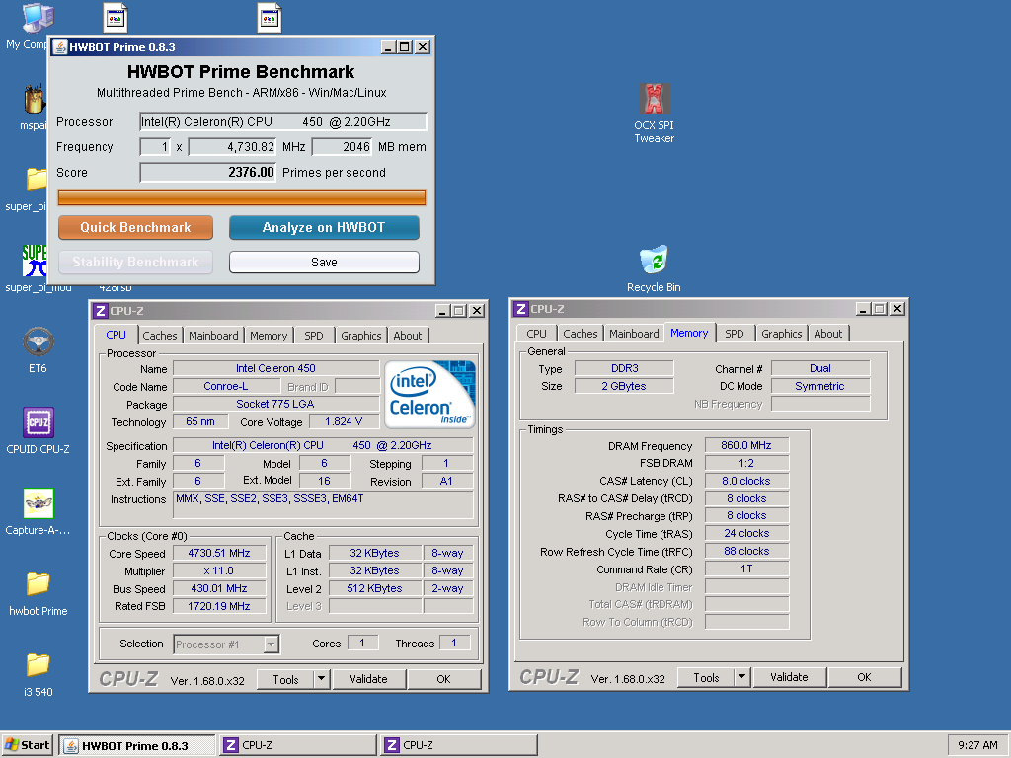Click Tools button in left CPU-Z window

[x=285, y=679]
